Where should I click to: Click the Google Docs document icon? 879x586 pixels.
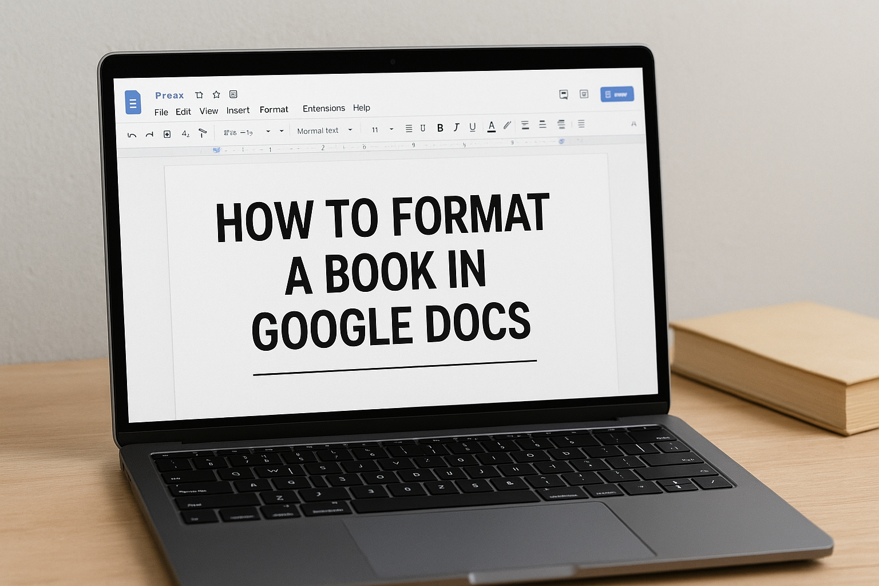(x=133, y=102)
